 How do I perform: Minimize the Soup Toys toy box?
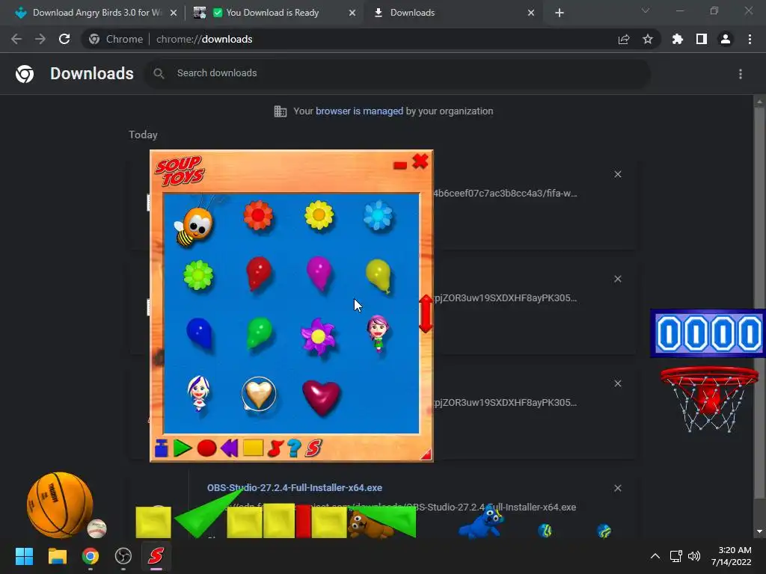click(400, 165)
